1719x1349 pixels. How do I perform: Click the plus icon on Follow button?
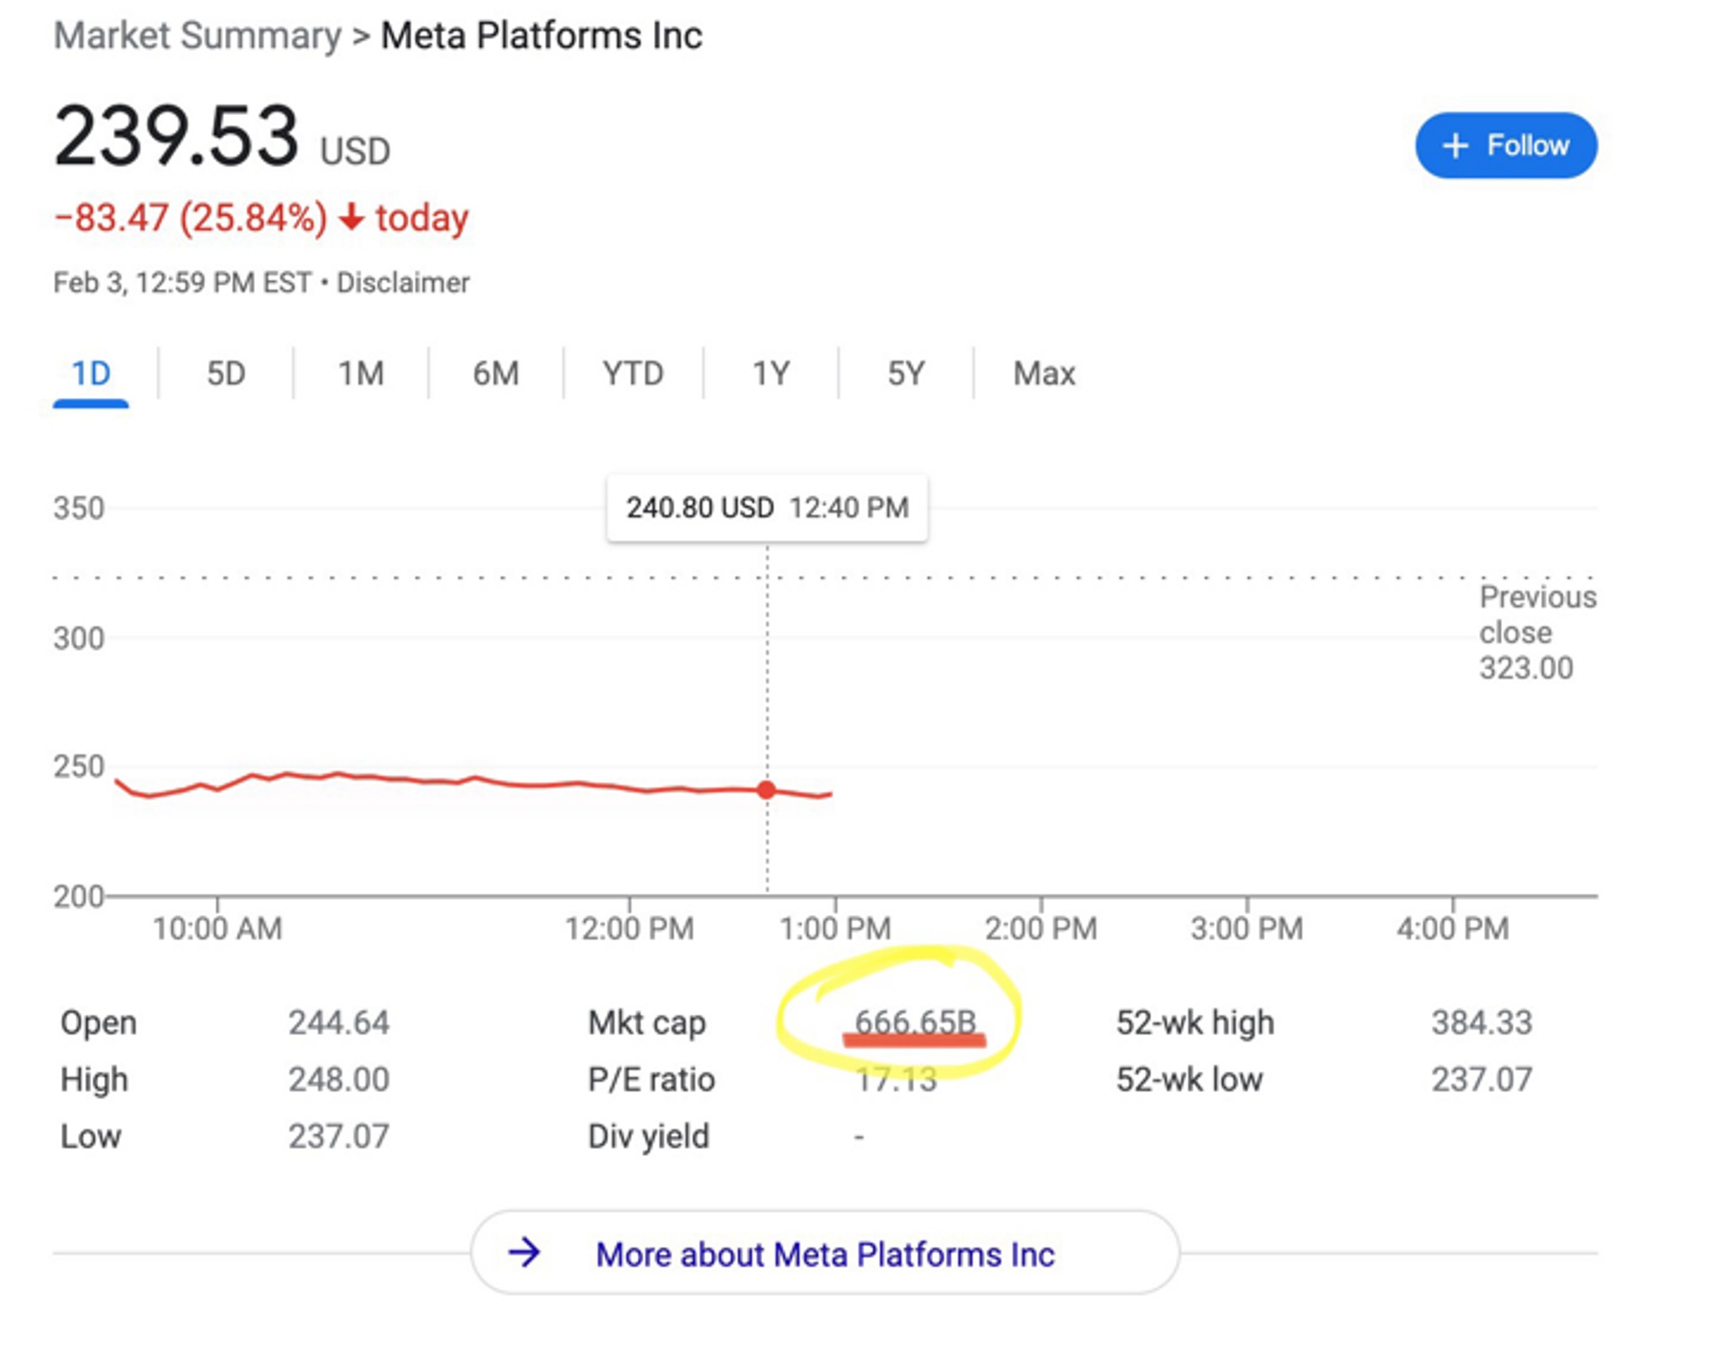click(x=1455, y=145)
